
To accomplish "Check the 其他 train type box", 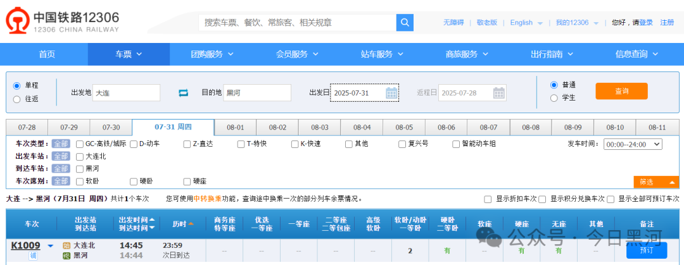I will pos(348,144).
